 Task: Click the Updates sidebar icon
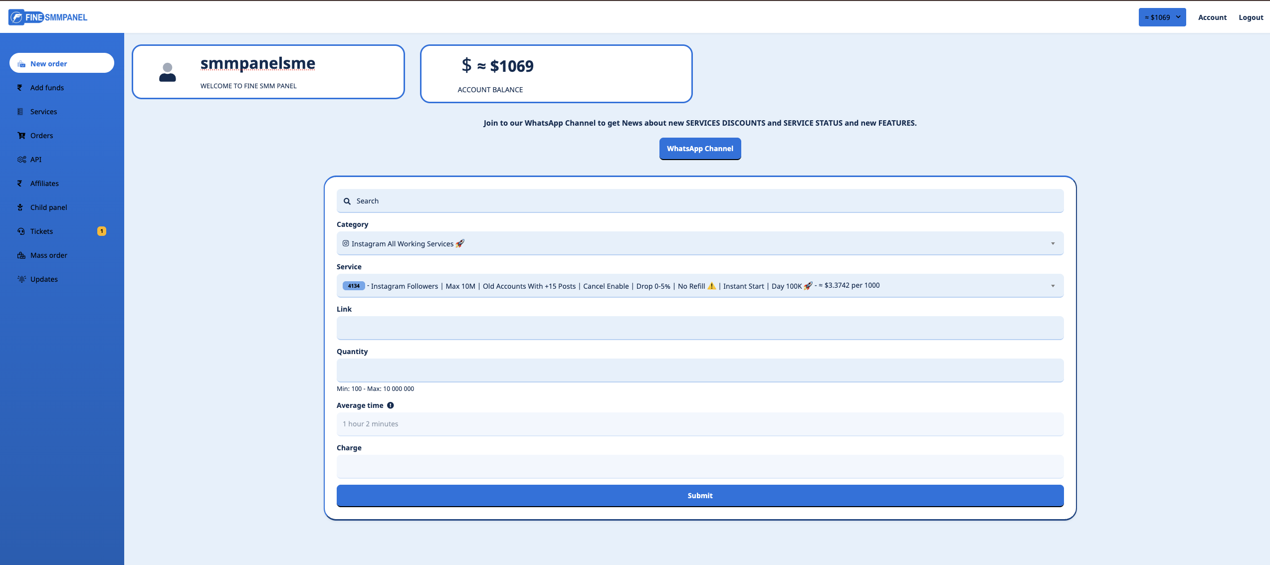21,279
